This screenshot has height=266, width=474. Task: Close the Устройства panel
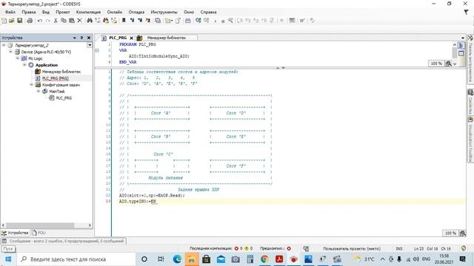tap(89, 38)
